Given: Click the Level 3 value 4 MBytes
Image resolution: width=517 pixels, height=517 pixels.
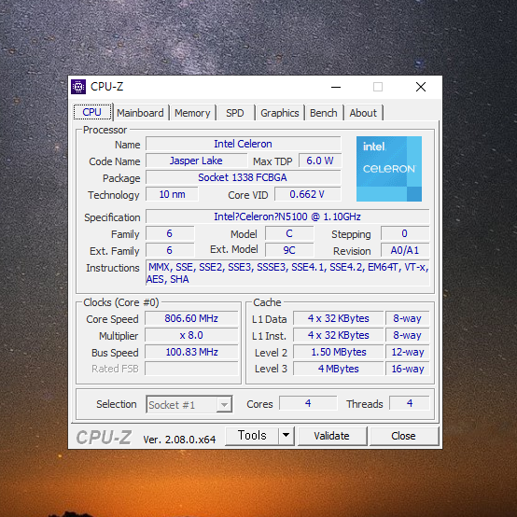Looking at the screenshot, I should [x=339, y=369].
